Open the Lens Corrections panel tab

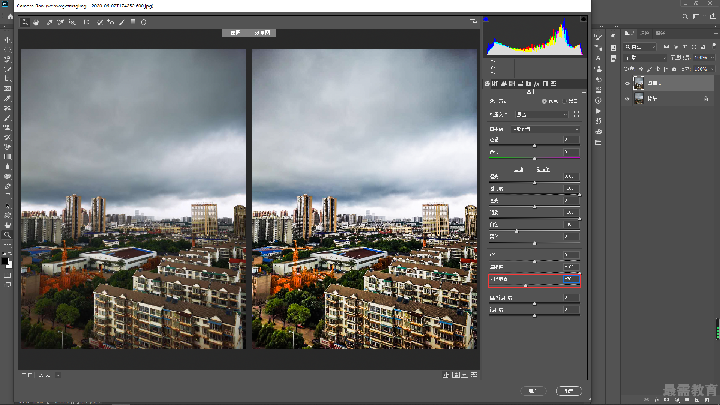pyautogui.click(x=528, y=84)
